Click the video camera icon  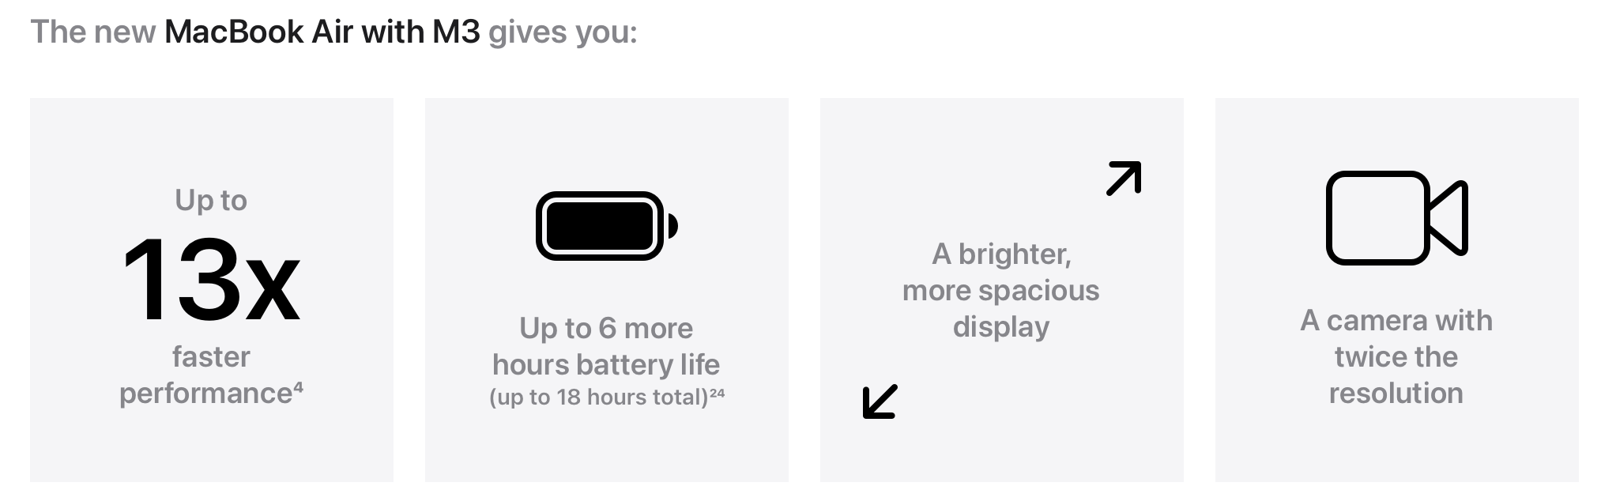click(x=1396, y=217)
